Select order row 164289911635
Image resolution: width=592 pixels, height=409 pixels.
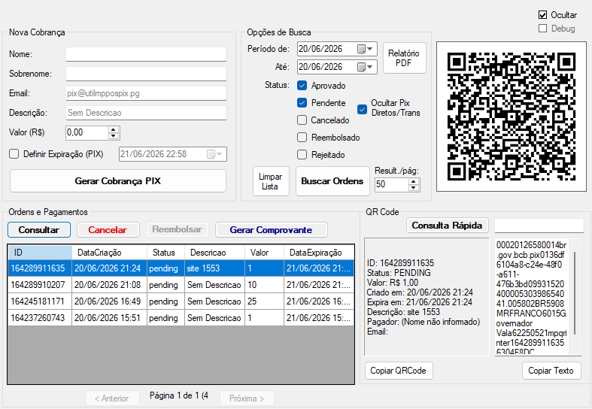(181, 268)
